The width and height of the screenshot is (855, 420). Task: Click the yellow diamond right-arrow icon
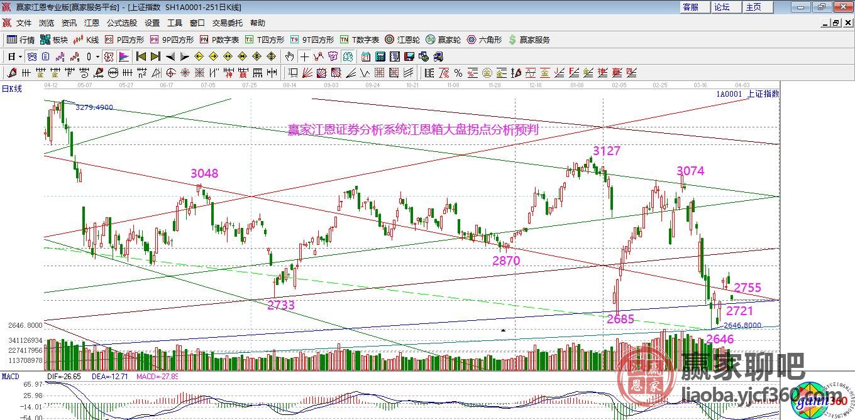coord(213,57)
